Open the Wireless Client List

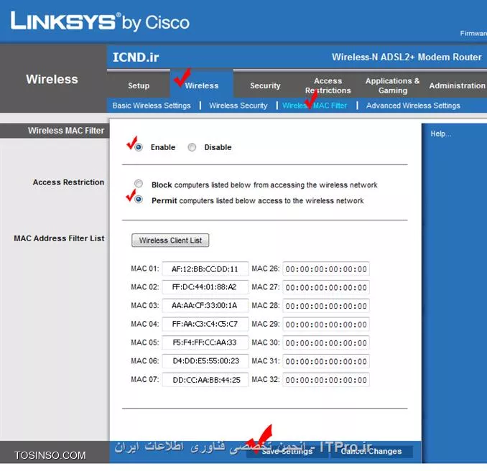[x=170, y=241]
